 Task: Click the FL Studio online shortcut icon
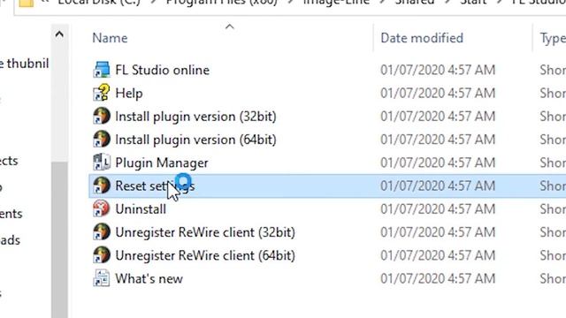(102, 70)
